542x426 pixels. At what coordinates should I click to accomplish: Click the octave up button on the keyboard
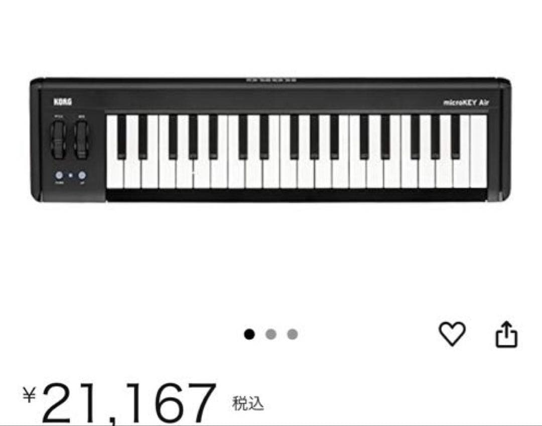pyautogui.click(x=82, y=175)
